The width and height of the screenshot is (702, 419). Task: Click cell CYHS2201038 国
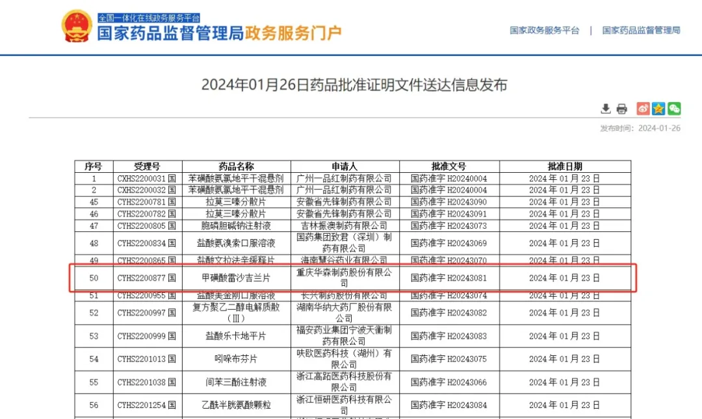tap(147, 382)
